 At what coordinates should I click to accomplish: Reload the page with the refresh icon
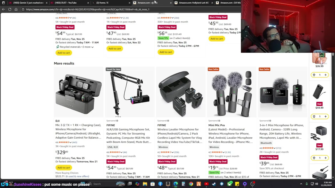(x=10, y=9)
